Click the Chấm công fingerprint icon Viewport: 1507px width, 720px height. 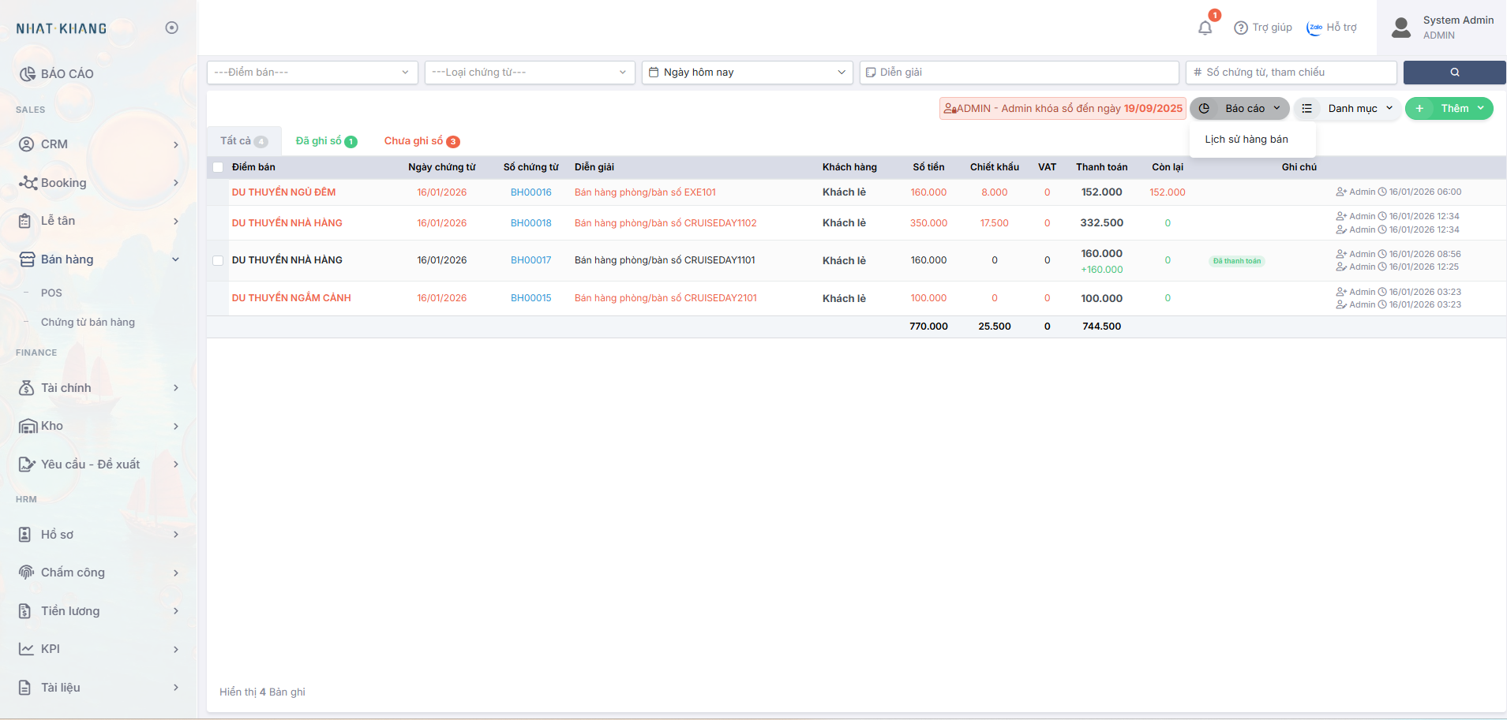[x=27, y=573]
